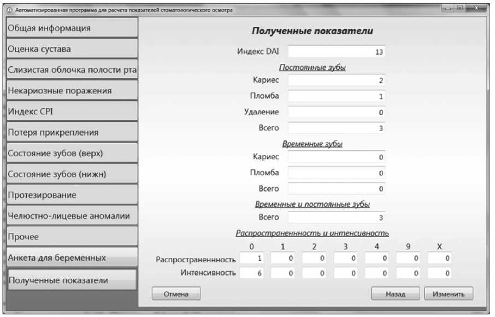Click Распространенность field in column X
495x317 pixels.
[439, 258]
